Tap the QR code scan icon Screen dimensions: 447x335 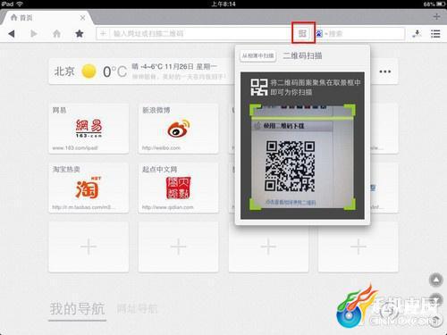[x=303, y=33]
